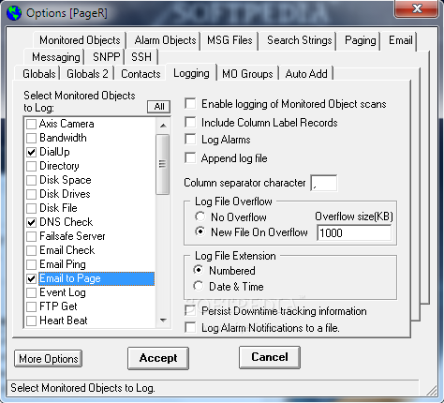The width and height of the screenshot is (444, 403).
Task: Select the Logging tab
Action: (191, 73)
